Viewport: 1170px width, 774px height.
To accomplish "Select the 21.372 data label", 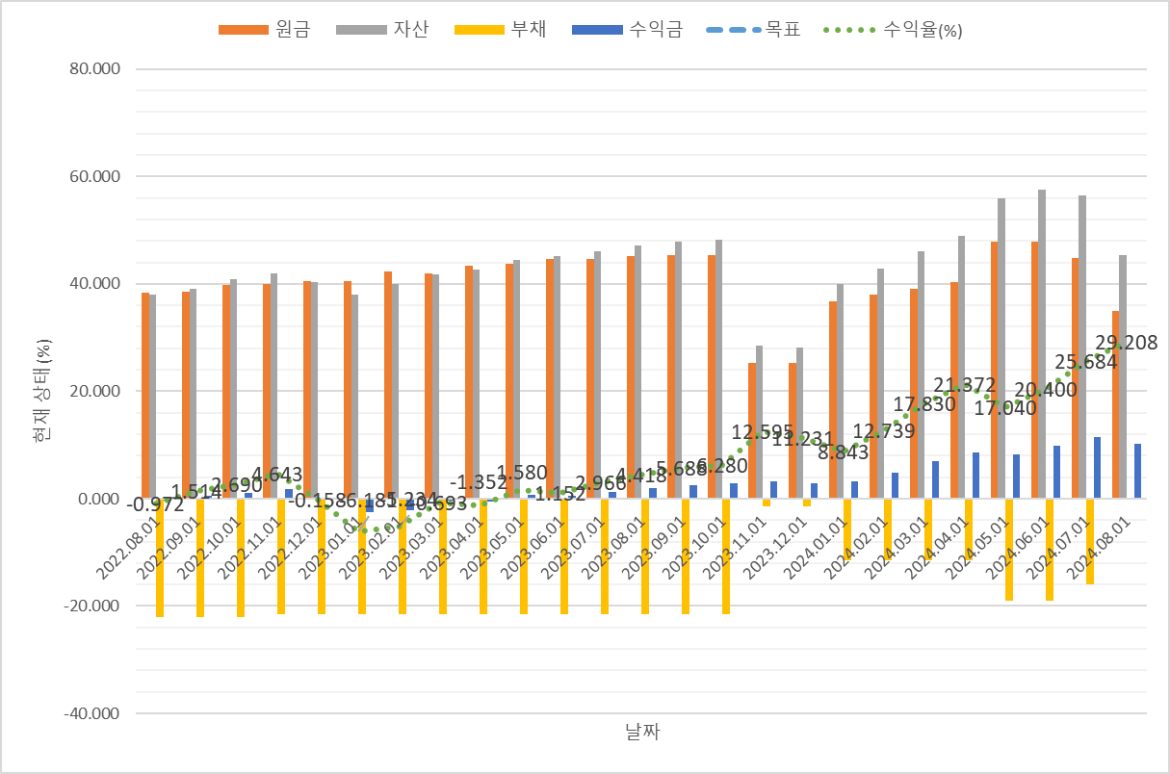I will (965, 385).
